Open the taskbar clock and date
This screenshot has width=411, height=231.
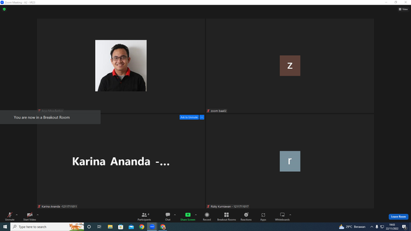pos(392,227)
